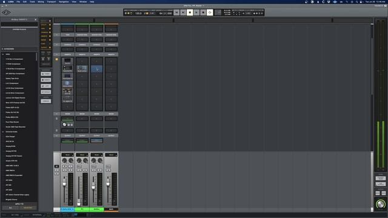
Task: Click the go-to-end transport button
Action: click(x=183, y=12)
